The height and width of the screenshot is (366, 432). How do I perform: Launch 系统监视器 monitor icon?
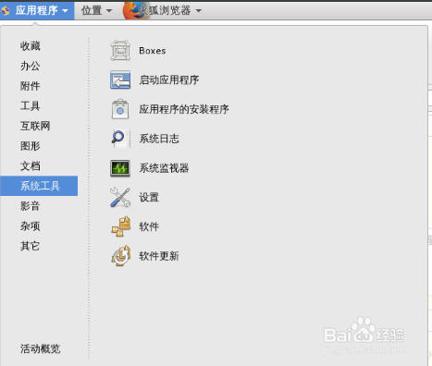point(120,168)
